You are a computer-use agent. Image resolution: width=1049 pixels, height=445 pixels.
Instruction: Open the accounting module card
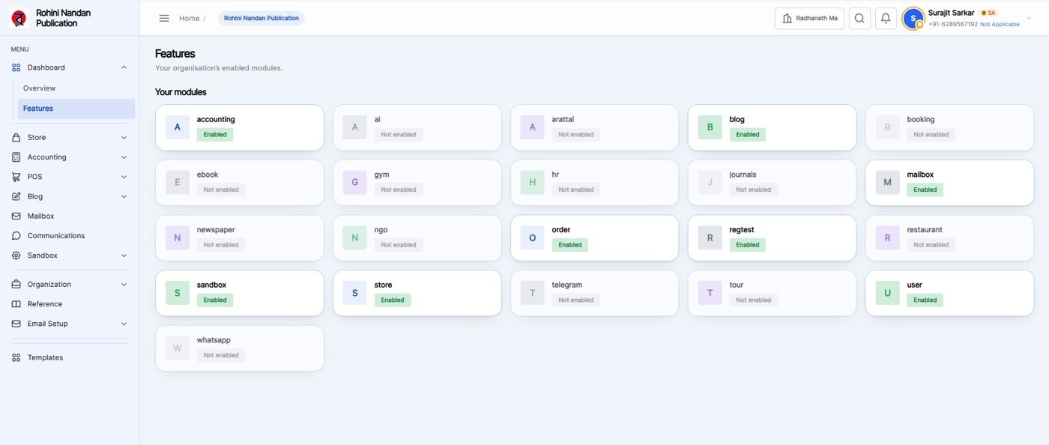click(x=240, y=127)
